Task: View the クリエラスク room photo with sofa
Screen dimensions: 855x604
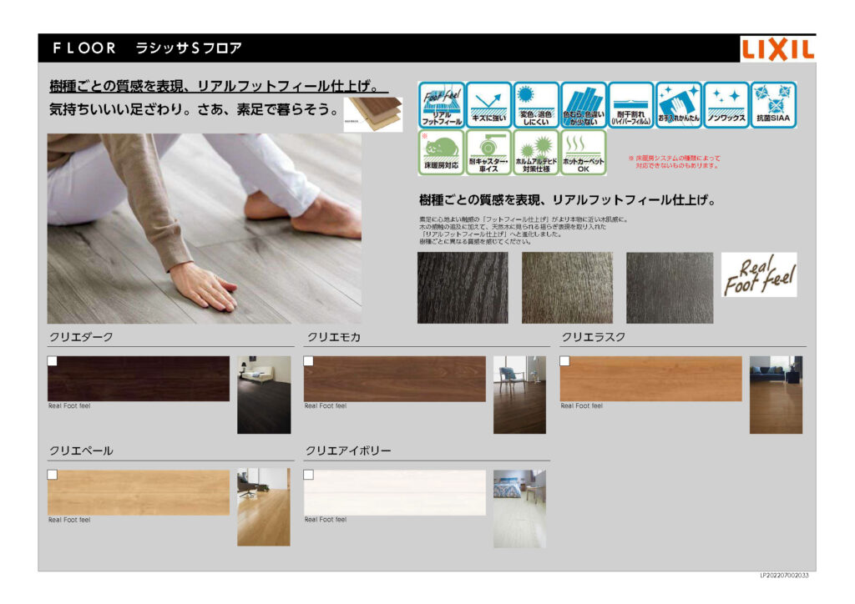Action: click(776, 395)
